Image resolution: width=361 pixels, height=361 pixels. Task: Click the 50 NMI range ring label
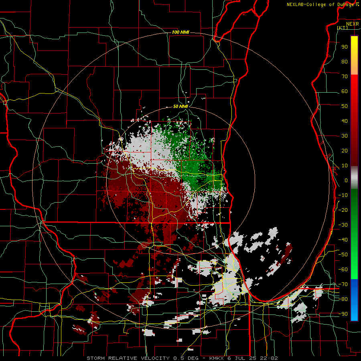tap(180, 106)
